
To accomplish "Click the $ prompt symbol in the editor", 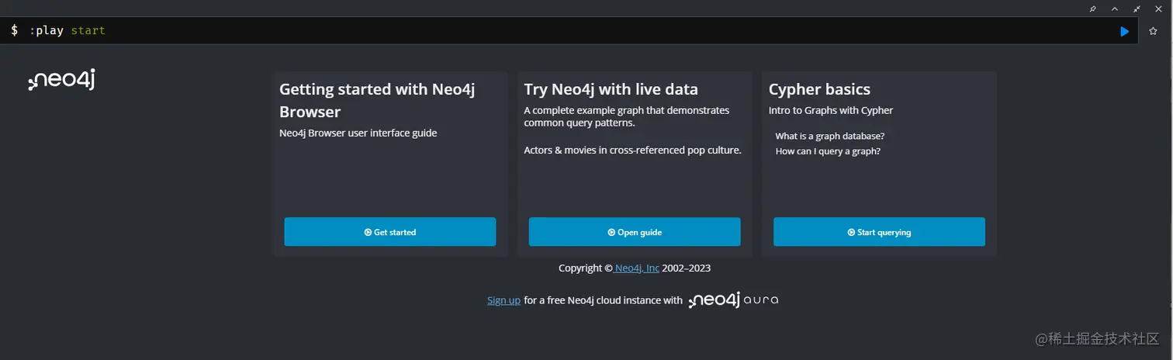I will [14, 31].
